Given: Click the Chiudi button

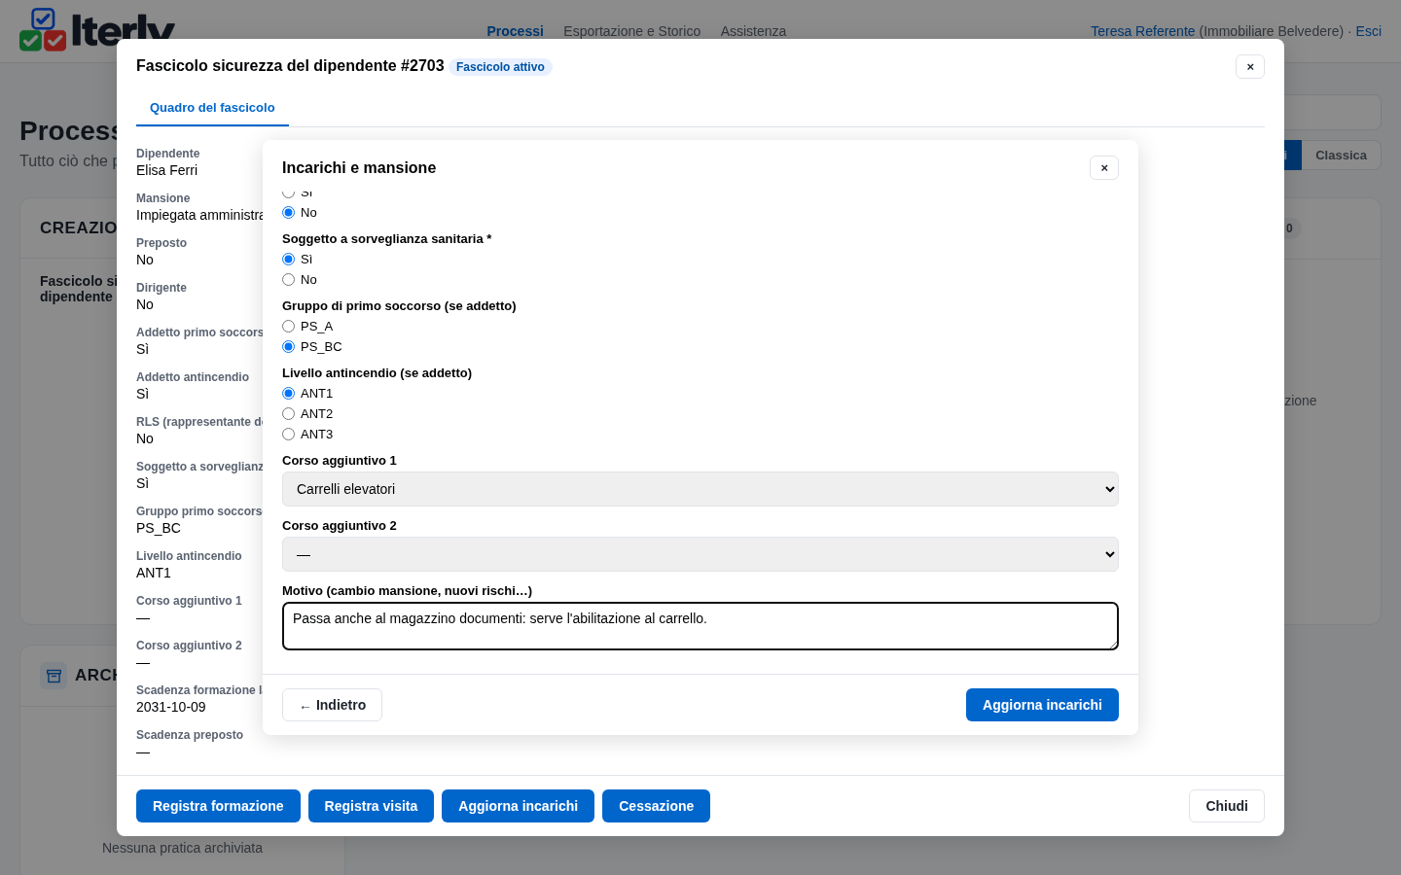Looking at the screenshot, I should tap(1226, 806).
